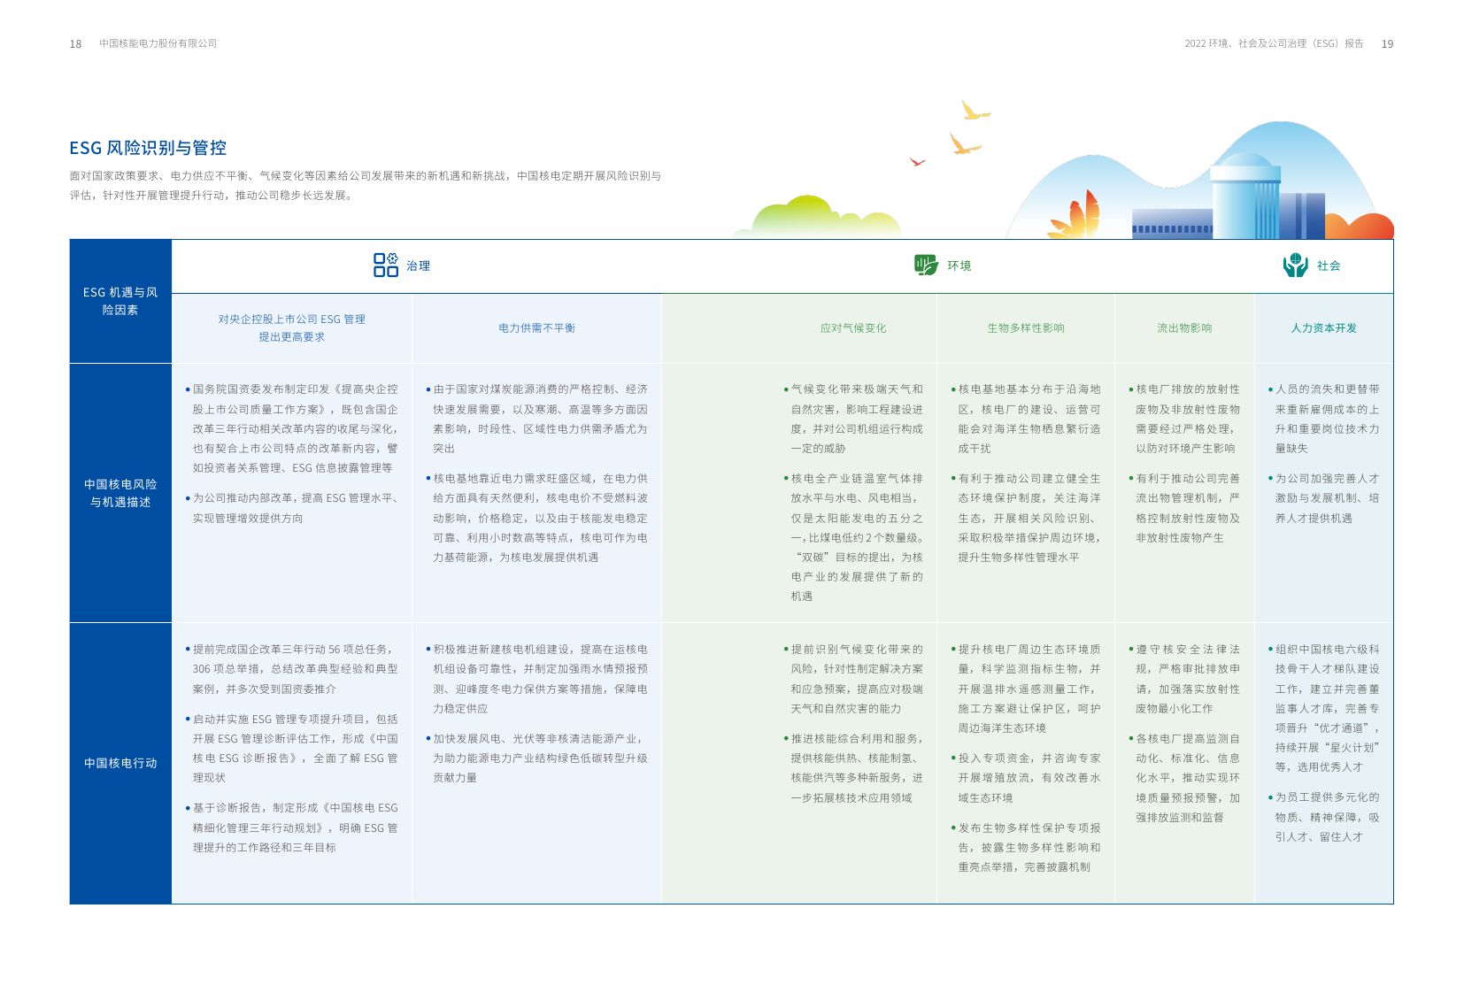Click bullet '推进核能综合利用和服务'
The width and height of the screenshot is (1464, 993).
tap(853, 768)
